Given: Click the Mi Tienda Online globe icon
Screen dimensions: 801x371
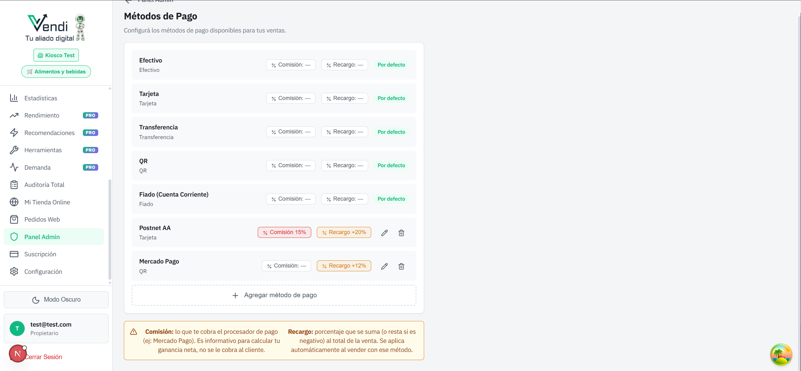Looking at the screenshot, I should [x=14, y=202].
